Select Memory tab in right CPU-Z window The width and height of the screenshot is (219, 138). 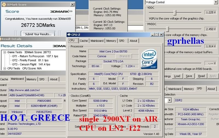click(x=189, y=89)
